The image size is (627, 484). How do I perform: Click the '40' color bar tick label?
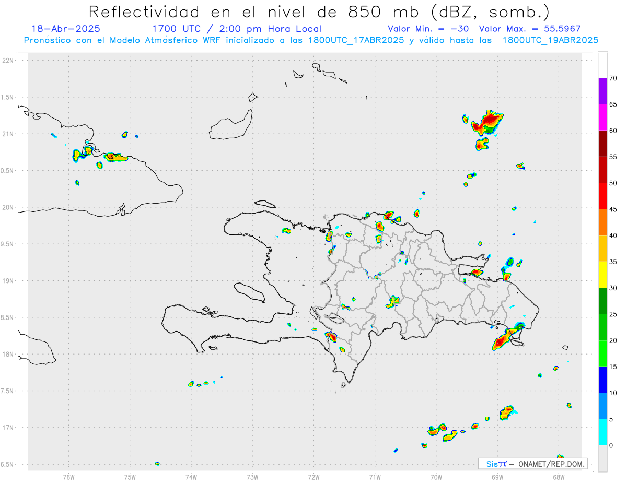(x=613, y=235)
